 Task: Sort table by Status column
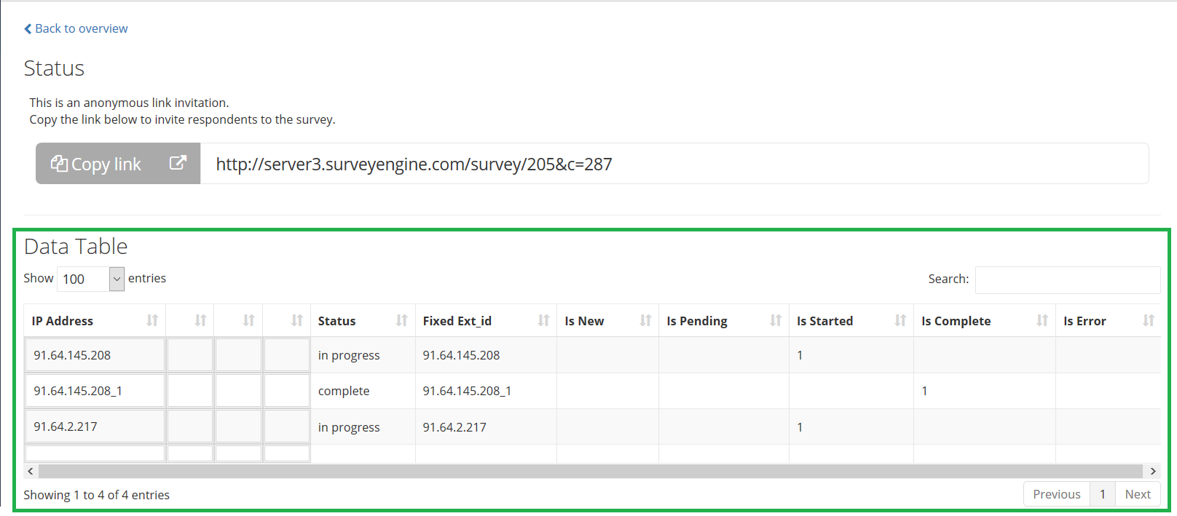pos(362,321)
